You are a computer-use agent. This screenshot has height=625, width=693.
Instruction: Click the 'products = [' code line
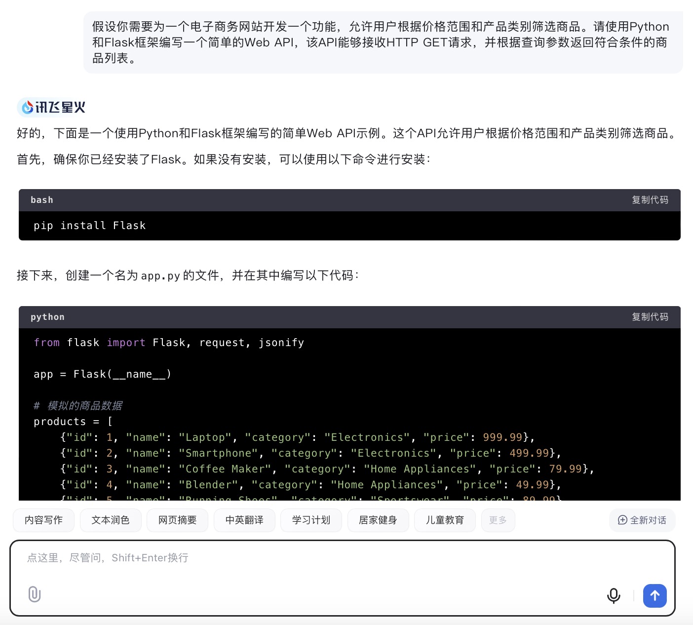click(73, 422)
